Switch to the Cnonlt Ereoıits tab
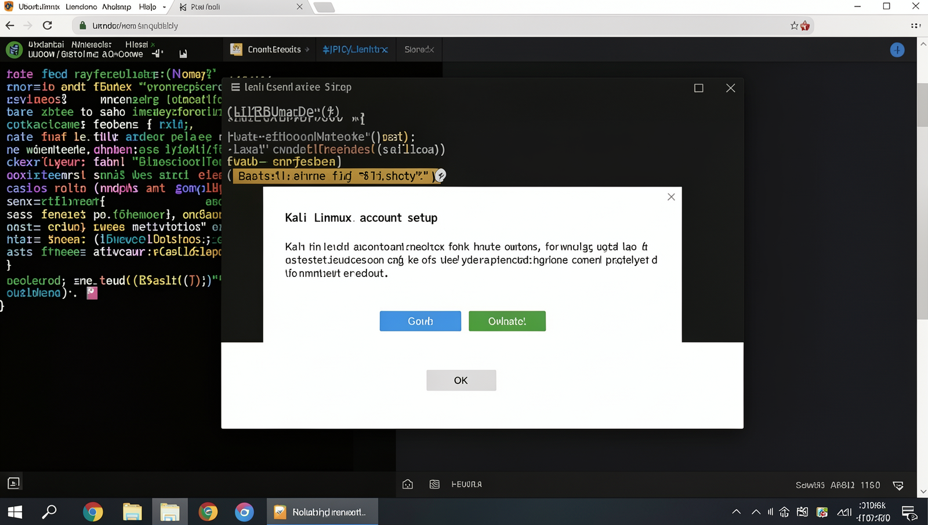 point(269,49)
